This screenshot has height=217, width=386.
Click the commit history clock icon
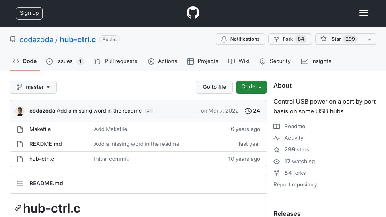click(248, 111)
